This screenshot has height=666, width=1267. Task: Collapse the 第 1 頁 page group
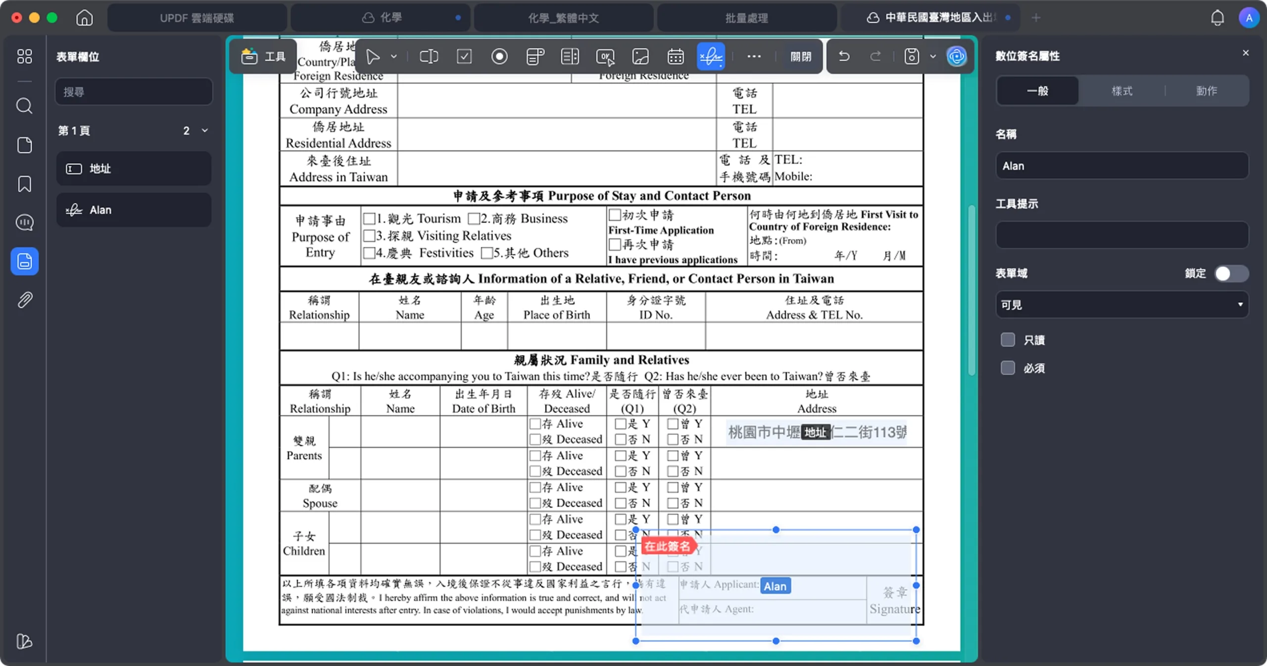coord(205,131)
